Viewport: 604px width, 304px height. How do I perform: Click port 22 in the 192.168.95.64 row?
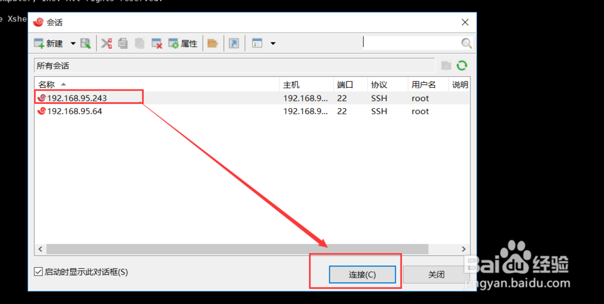click(x=342, y=111)
